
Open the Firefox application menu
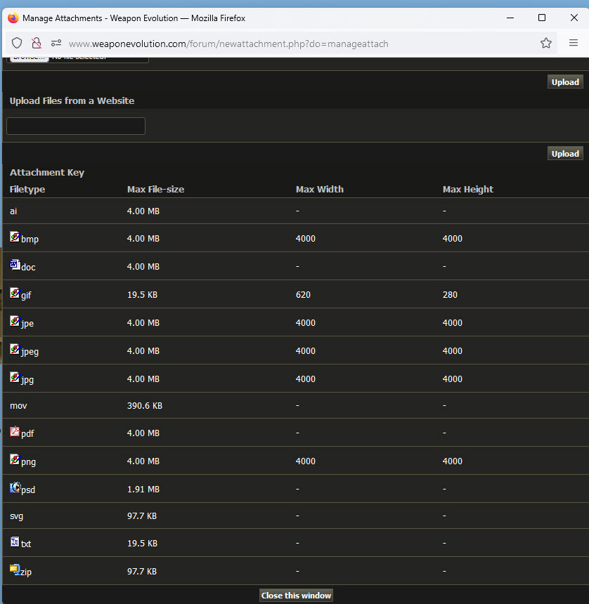pos(574,44)
